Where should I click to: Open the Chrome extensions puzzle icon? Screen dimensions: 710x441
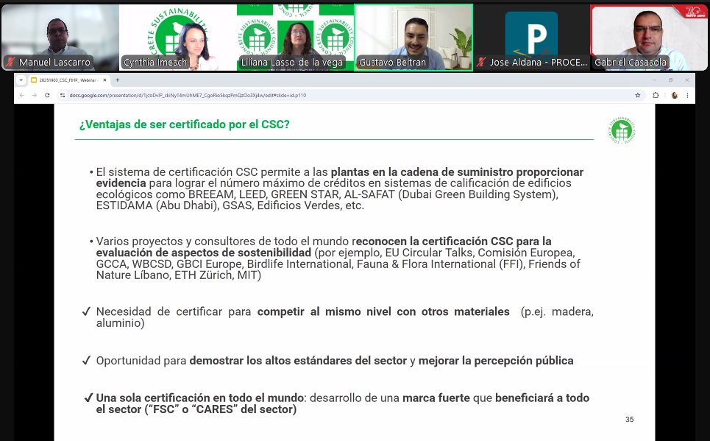656,95
